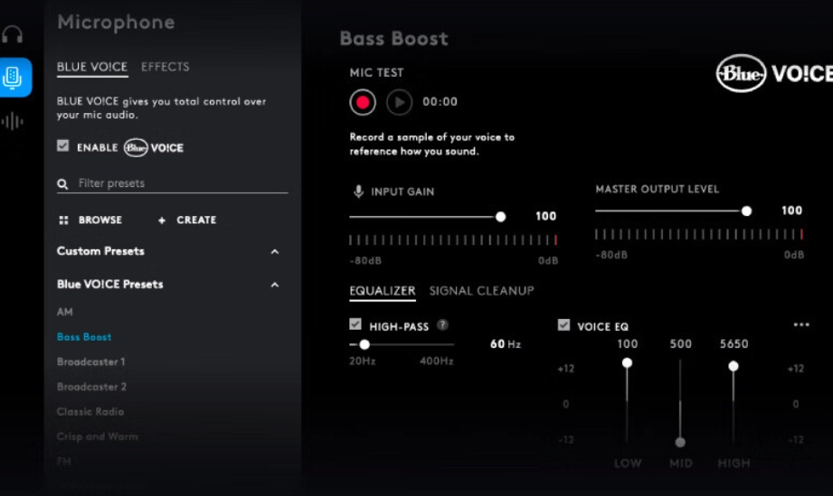This screenshot has height=496, width=833.
Task: Click the Input Gain value 100
Action: coord(545,217)
